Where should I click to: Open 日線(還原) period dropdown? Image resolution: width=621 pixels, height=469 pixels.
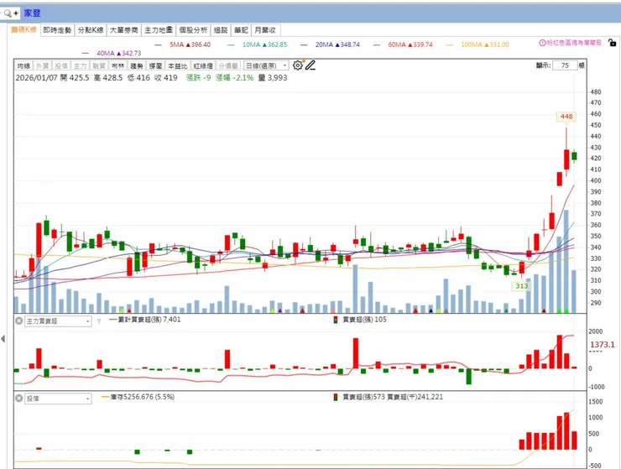[x=266, y=65]
